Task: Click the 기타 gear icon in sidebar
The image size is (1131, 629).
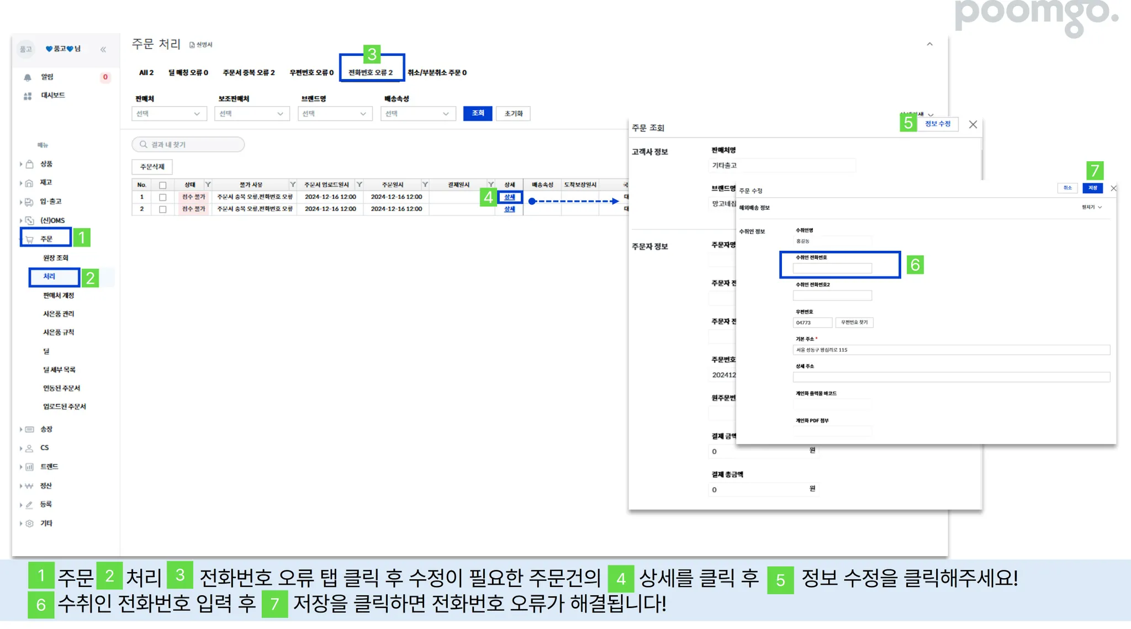Action: click(30, 524)
